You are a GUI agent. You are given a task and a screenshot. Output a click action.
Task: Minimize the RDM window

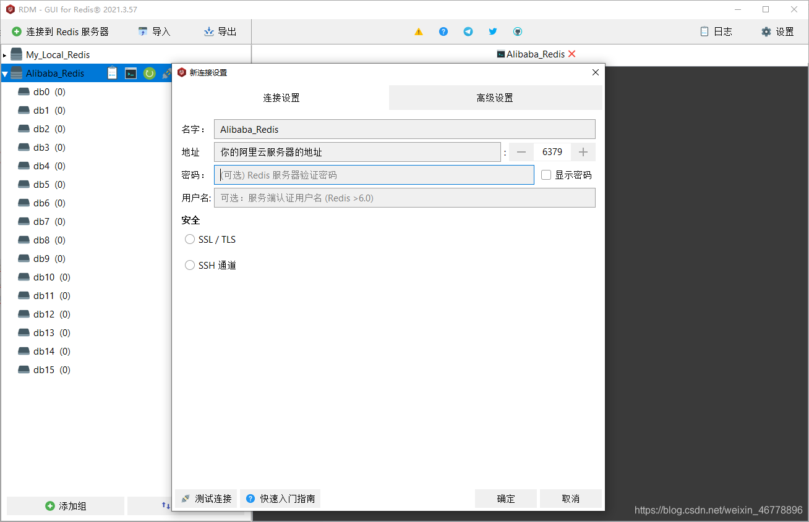737,9
